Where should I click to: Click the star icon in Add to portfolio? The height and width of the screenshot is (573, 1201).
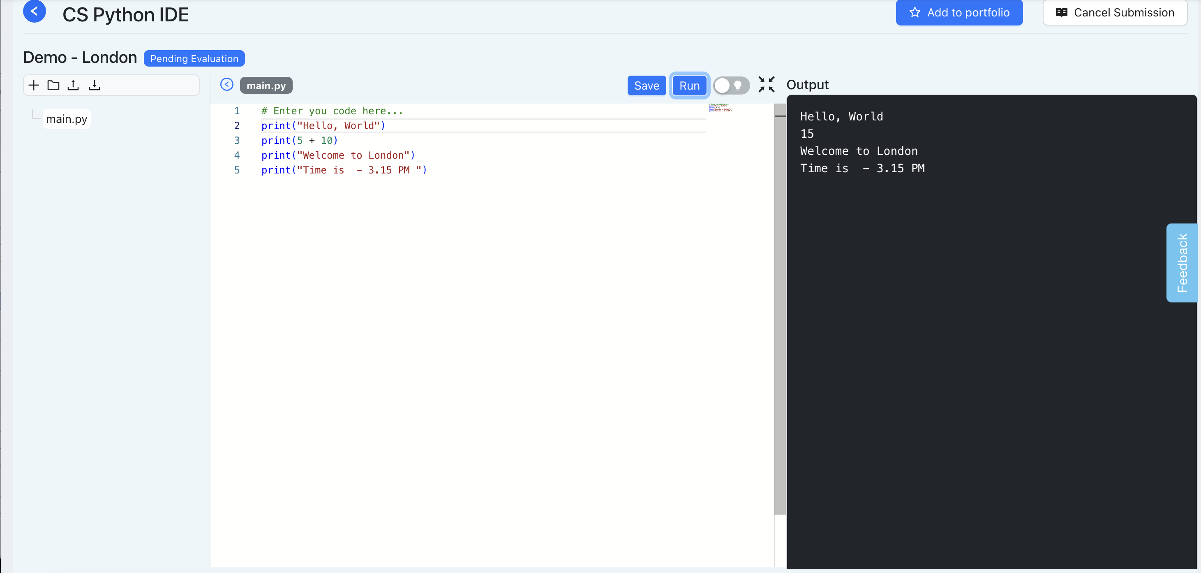(x=915, y=13)
